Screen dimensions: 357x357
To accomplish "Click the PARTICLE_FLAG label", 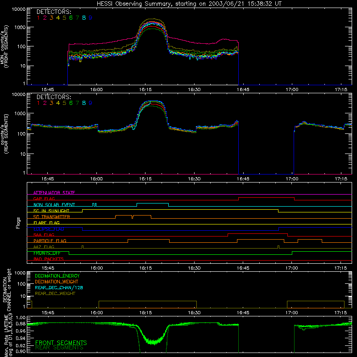I will point(50,241).
